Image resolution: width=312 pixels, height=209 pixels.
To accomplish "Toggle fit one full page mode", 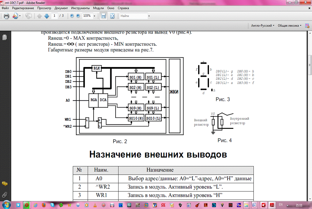I will tap(112, 16).
